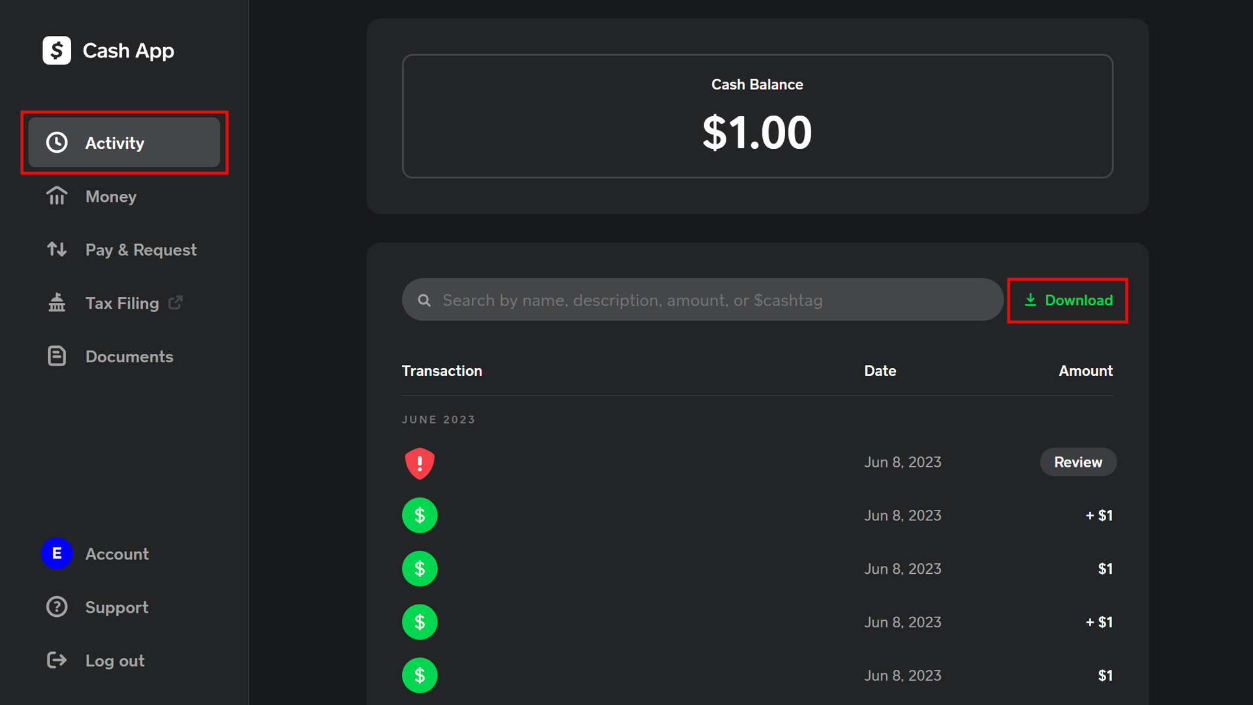Click the Cash App logo icon

pos(57,50)
